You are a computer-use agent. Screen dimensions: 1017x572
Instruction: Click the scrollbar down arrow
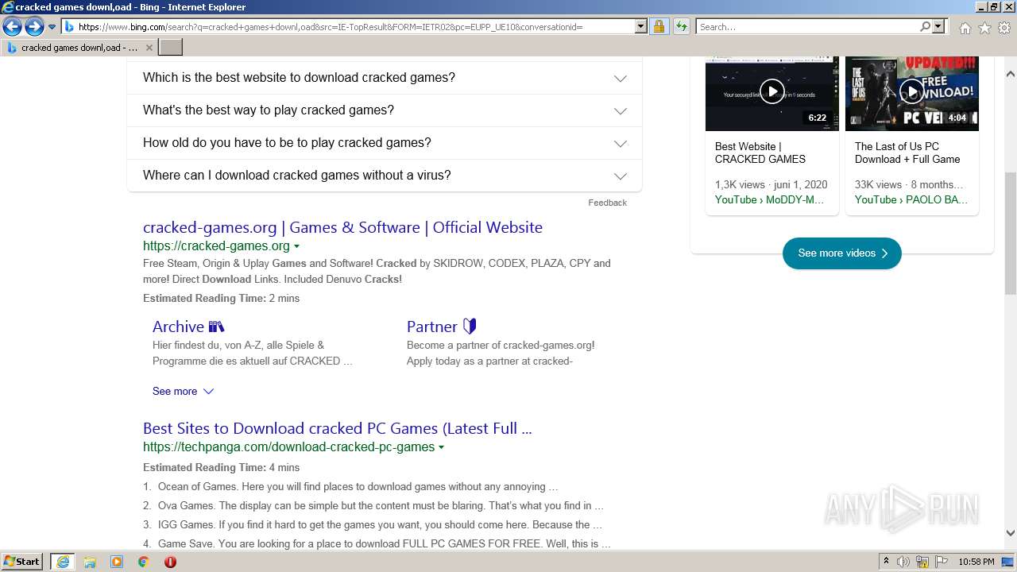[x=1010, y=534]
